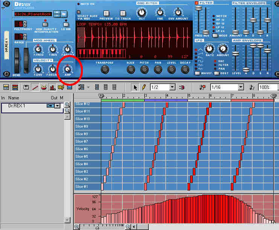Show the Drum lane
Screen dimensions: 279x230
pos(44,87)
